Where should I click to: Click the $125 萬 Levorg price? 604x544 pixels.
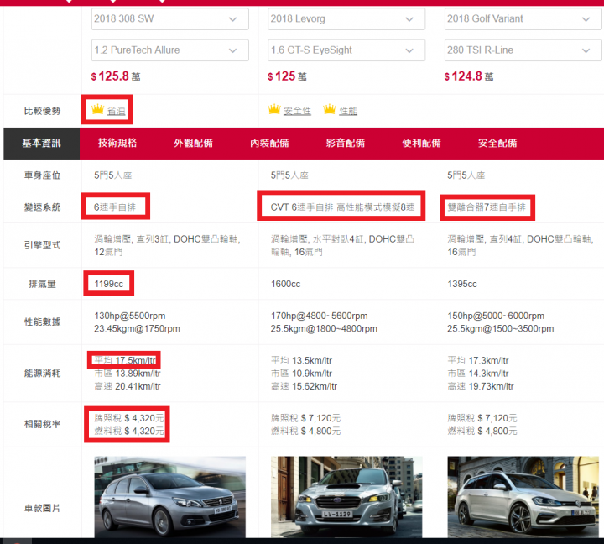[x=287, y=76]
